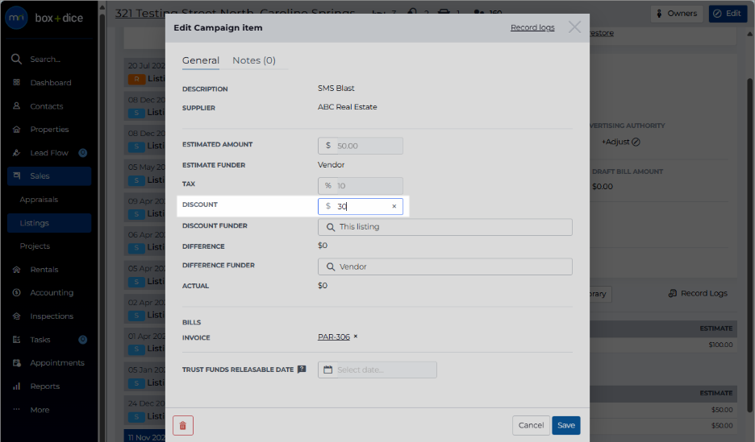Open Dashboard from the sidebar
Viewport: 755px width, 442px height.
tap(50, 83)
